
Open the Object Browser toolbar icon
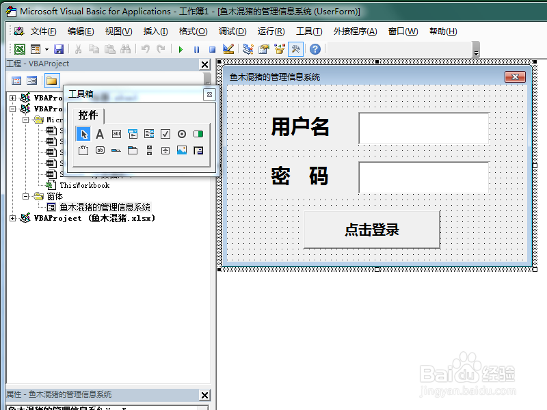click(280, 49)
